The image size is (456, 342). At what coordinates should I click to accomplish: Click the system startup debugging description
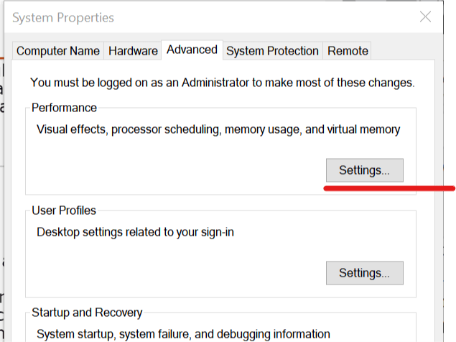pos(184,334)
